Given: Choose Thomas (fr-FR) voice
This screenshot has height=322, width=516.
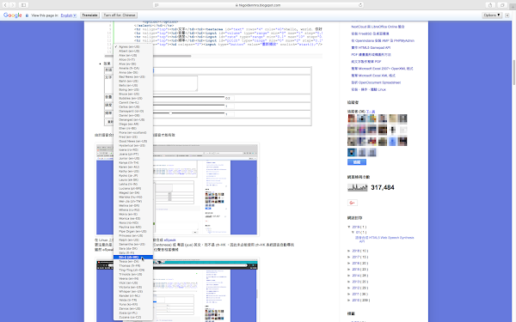Looking at the screenshot, I should pyautogui.click(x=133, y=266).
